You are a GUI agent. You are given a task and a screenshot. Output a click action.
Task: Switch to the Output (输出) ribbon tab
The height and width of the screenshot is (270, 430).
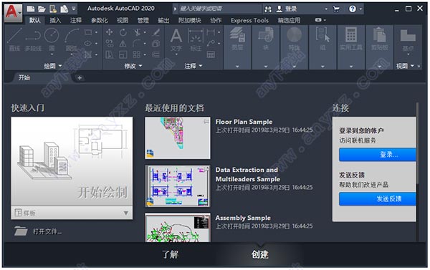click(163, 20)
